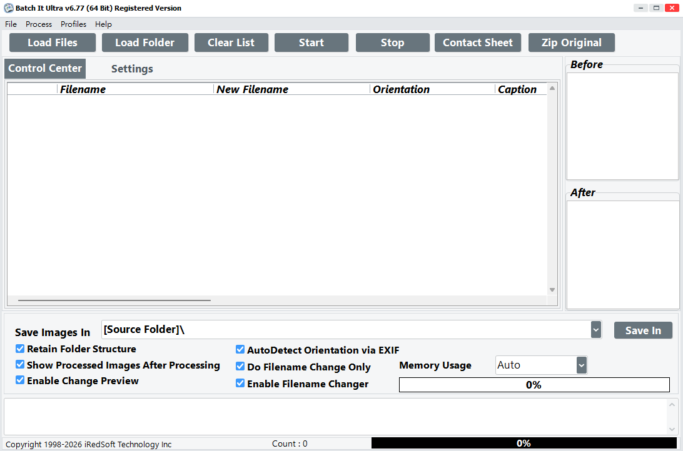Image resolution: width=683 pixels, height=451 pixels.
Task: Click the Batch It Ultra app icon
Action: click(x=8, y=8)
